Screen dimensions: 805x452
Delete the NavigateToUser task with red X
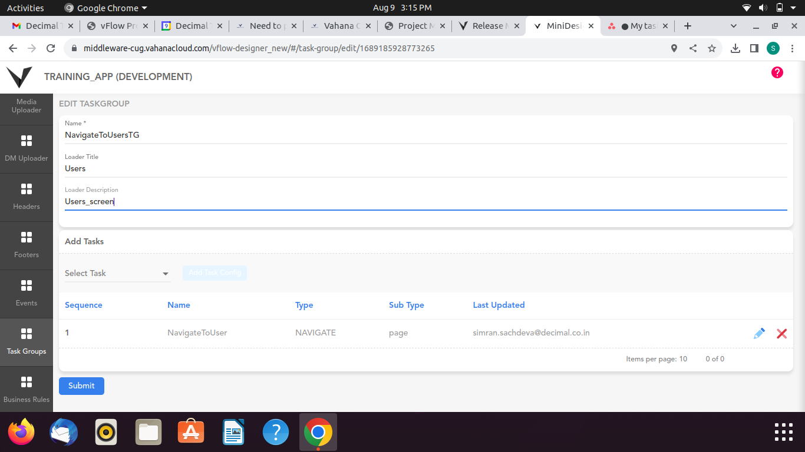(x=782, y=333)
